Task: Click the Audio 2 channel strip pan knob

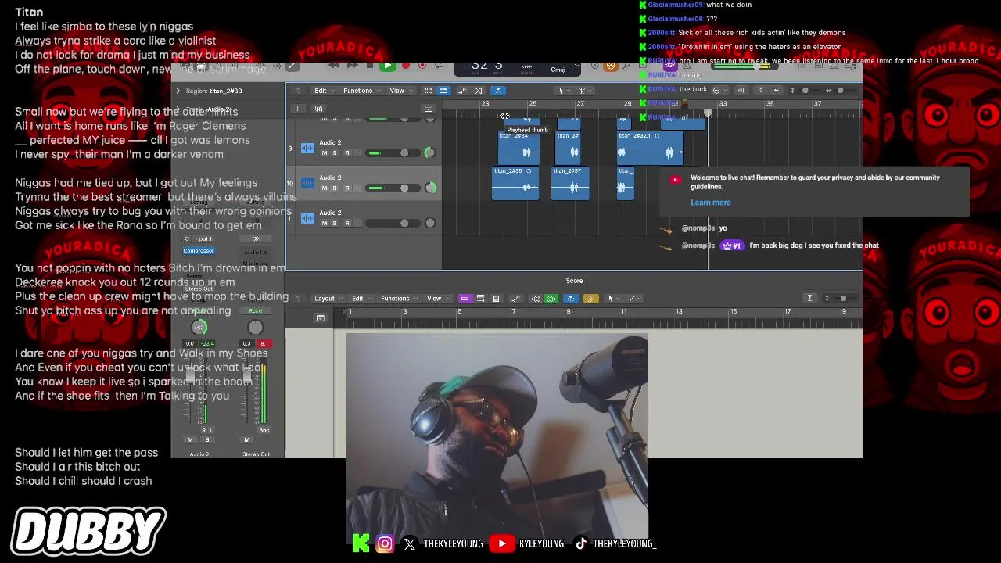Action: tap(199, 328)
